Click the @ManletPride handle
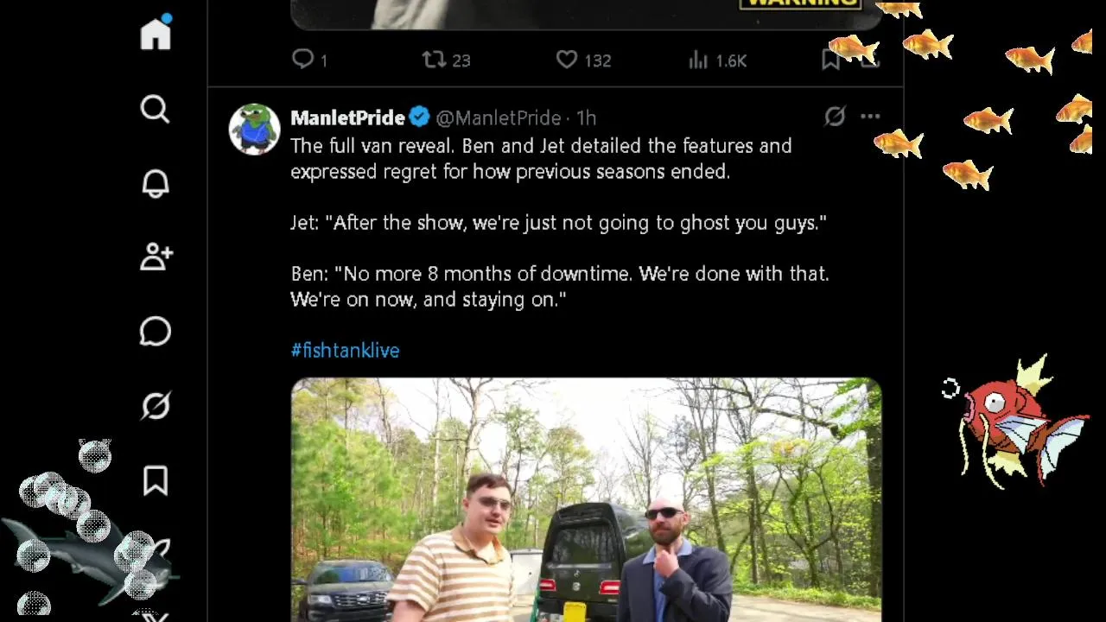Viewport: 1106px width, 622px height. 498,117
